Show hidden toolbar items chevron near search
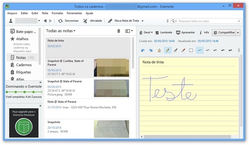Viewport: 249px width, 145px height. pos(167,21)
